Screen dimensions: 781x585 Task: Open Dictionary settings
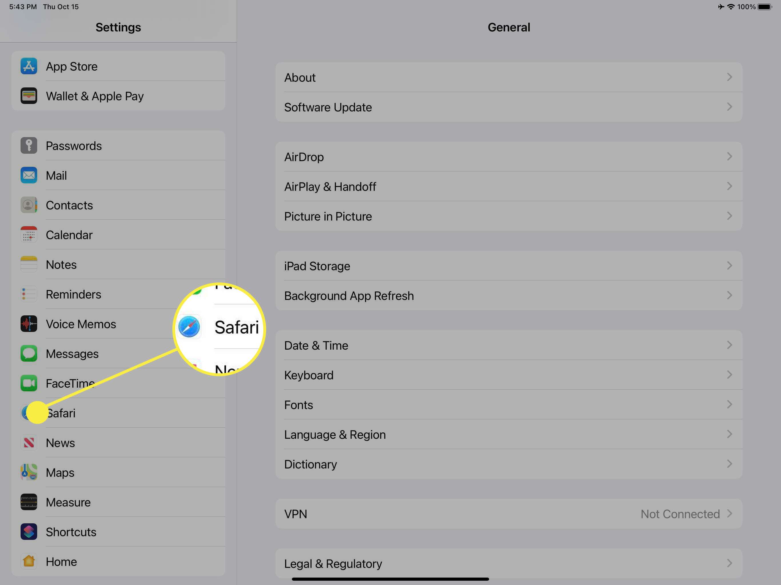point(509,464)
